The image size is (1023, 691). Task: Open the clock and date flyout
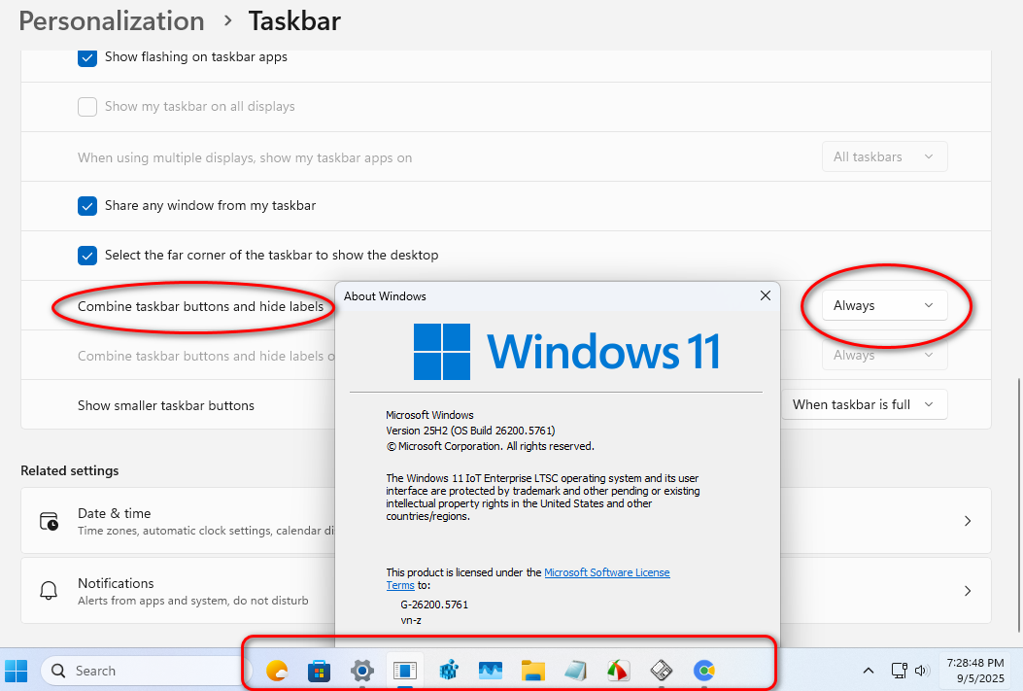click(975, 671)
